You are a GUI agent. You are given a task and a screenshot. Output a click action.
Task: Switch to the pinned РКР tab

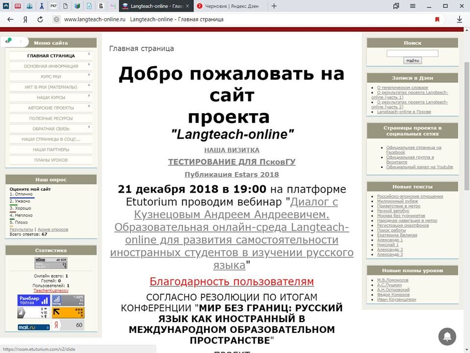[x=54, y=6]
